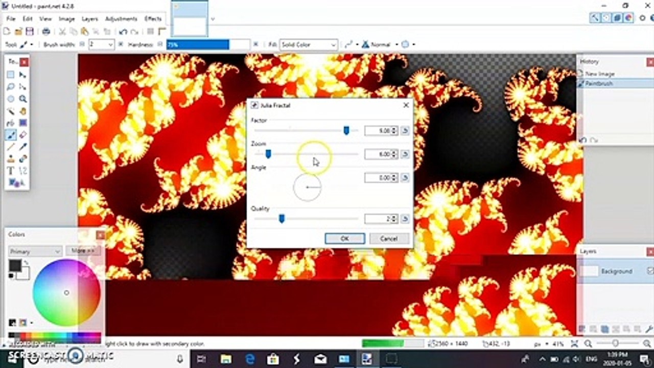Click the Angle dial control
This screenshot has width=654, height=368.
click(x=307, y=188)
